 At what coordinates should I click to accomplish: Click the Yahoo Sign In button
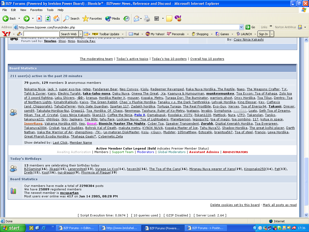click(263, 34)
